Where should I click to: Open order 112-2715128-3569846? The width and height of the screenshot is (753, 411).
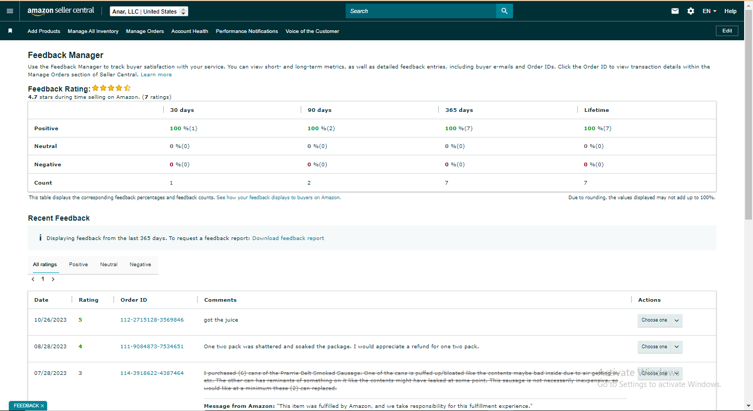(152, 320)
